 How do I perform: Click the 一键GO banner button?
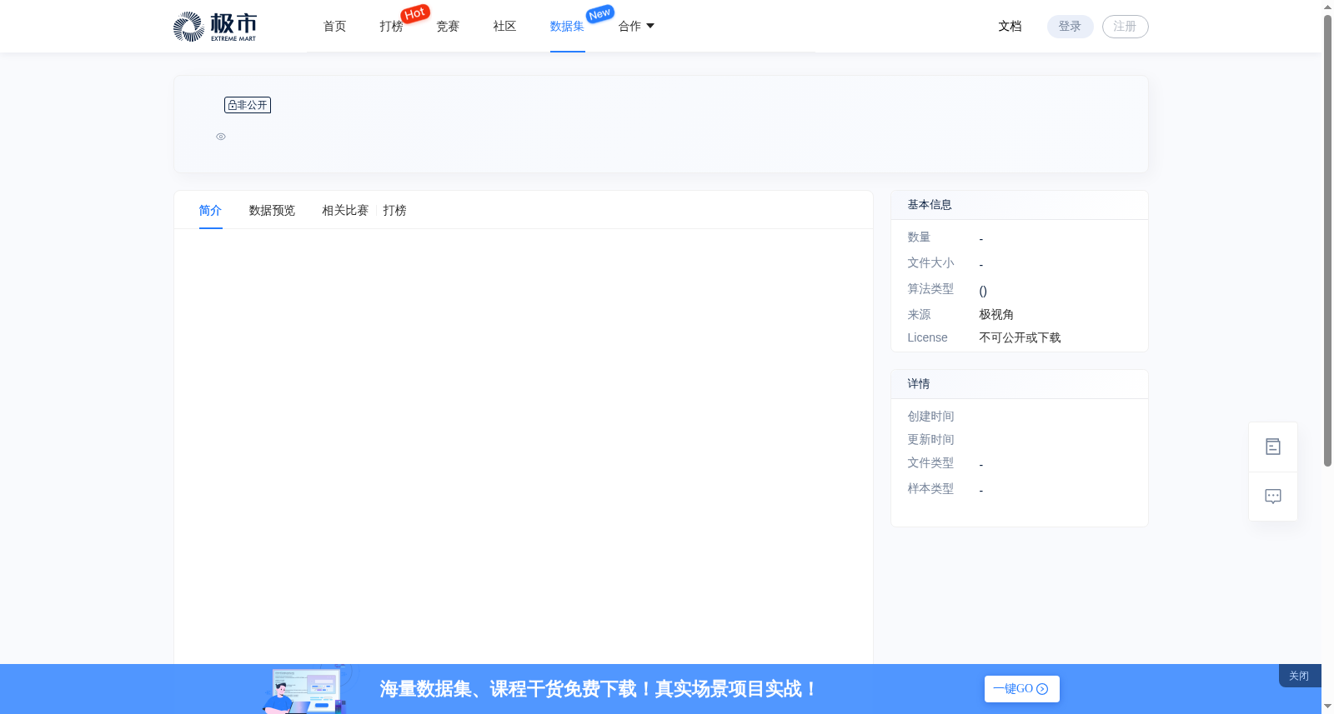click(1022, 689)
